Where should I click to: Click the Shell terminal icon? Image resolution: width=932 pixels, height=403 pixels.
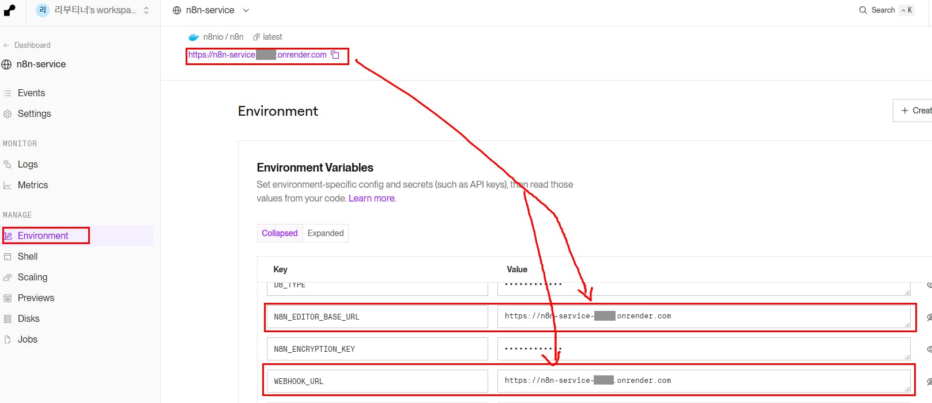click(x=7, y=256)
